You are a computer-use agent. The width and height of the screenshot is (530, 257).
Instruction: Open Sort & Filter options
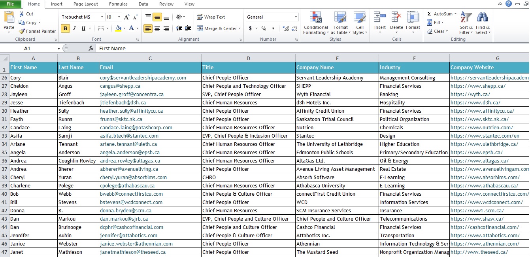pyautogui.click(x=466, y=23)
